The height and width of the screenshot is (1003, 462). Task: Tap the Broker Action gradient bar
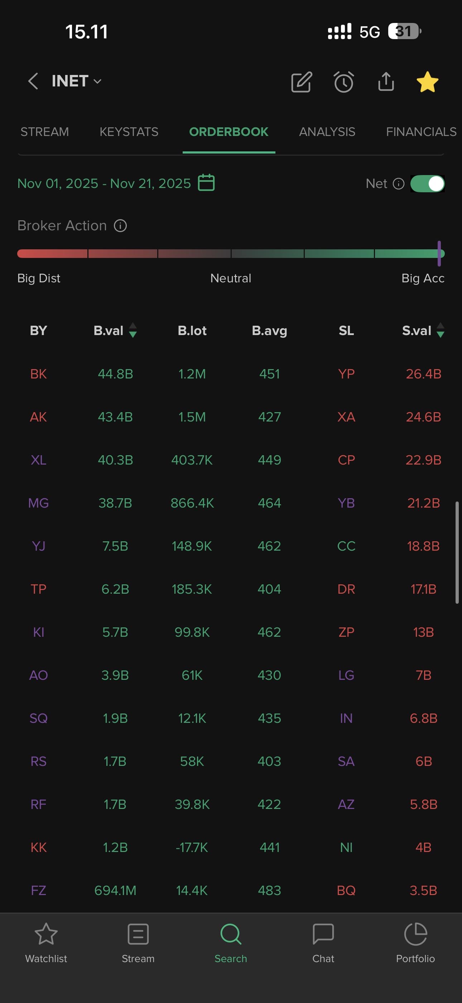click(231, 254)
